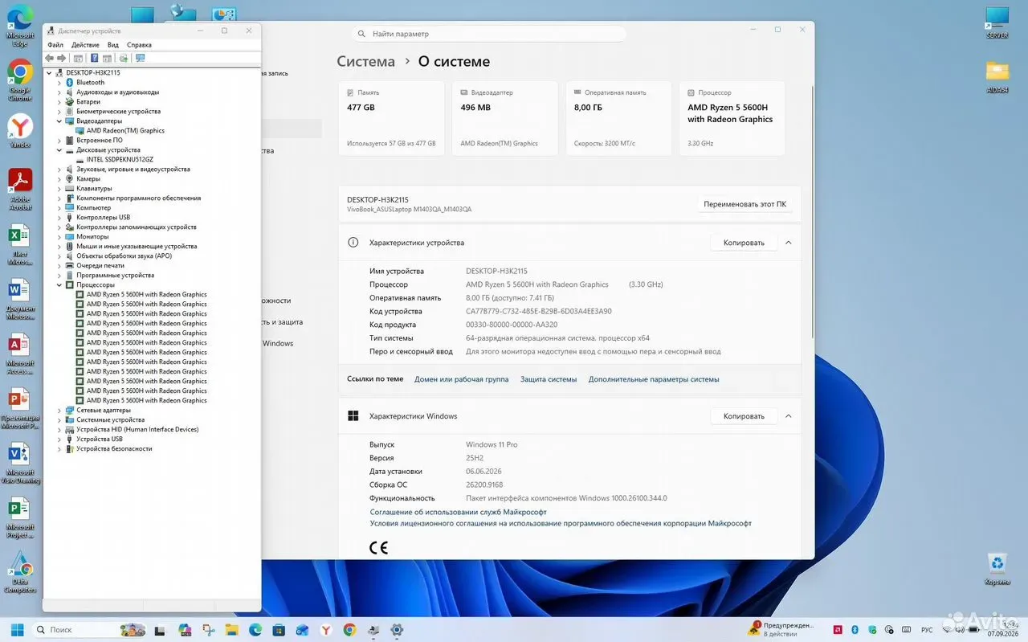This screenshot has width=1028, height=642.
Task: Click the Bluetooth icon in system tray
Action: tap(855, 630)
